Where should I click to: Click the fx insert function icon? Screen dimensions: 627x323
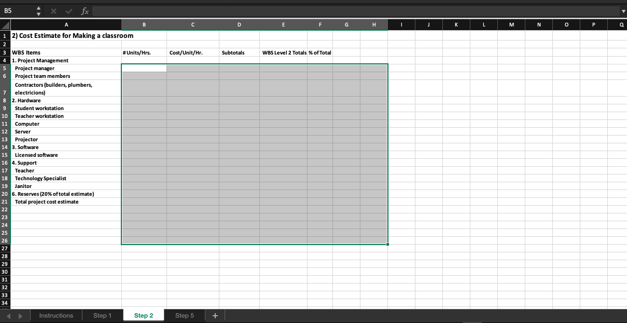[x=85, y=10]
